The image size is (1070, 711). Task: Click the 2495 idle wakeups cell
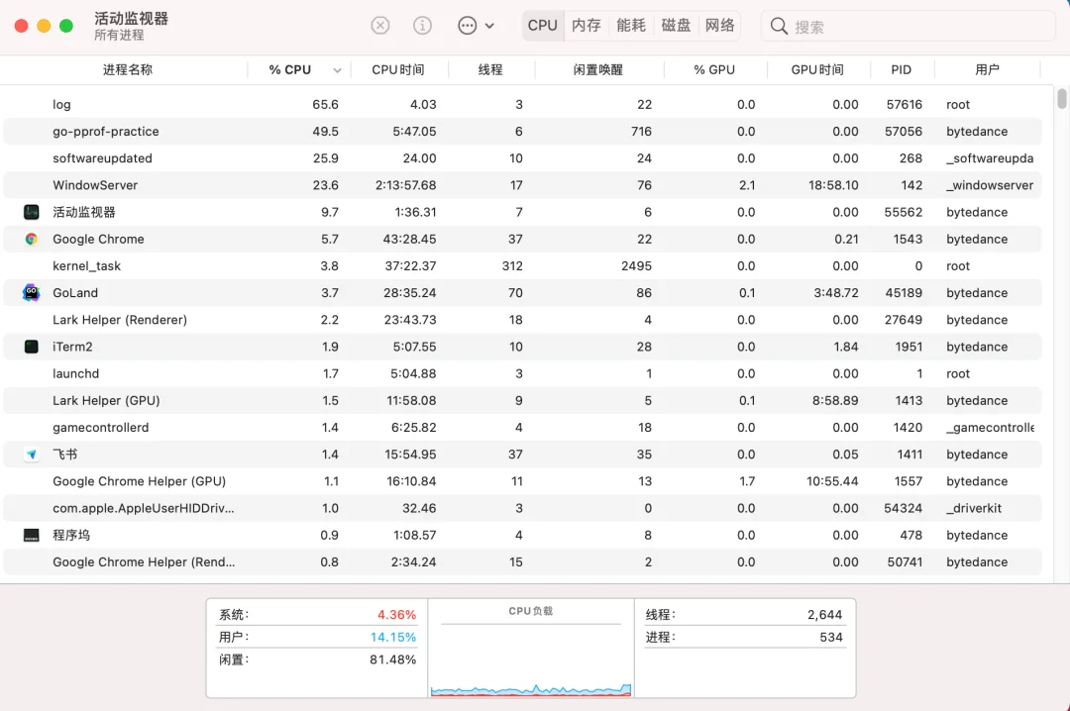click(x=636, y=266)
